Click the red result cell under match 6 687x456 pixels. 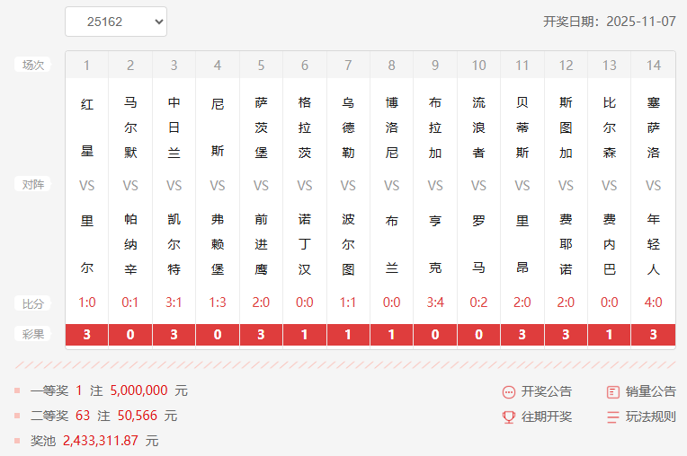[305, 335]
